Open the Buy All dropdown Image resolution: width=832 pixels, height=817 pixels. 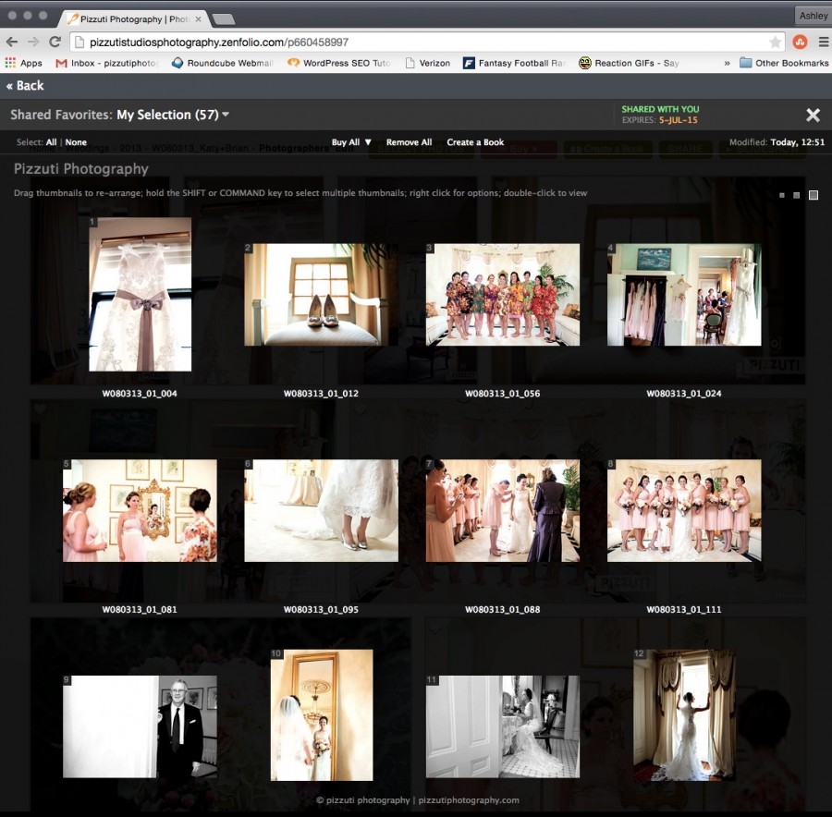pos(351,142)
